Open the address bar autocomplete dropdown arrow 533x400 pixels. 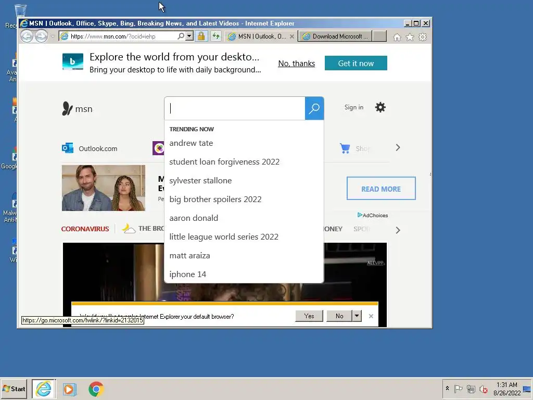click(189, 36)
